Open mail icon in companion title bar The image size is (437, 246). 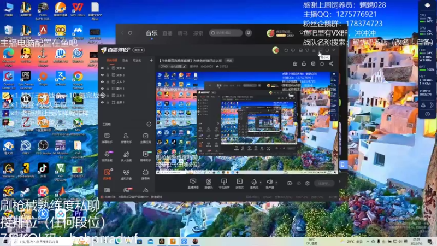[x=286, y=50]
